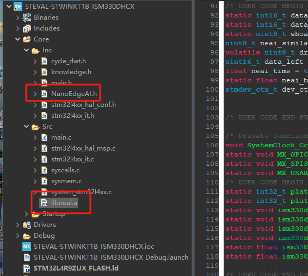Image resolution: width=308 pixels, height=276 pixels.
Task: Click the stm32l4xx_hal_msp.c file icon
Action: tap(45, 148)
